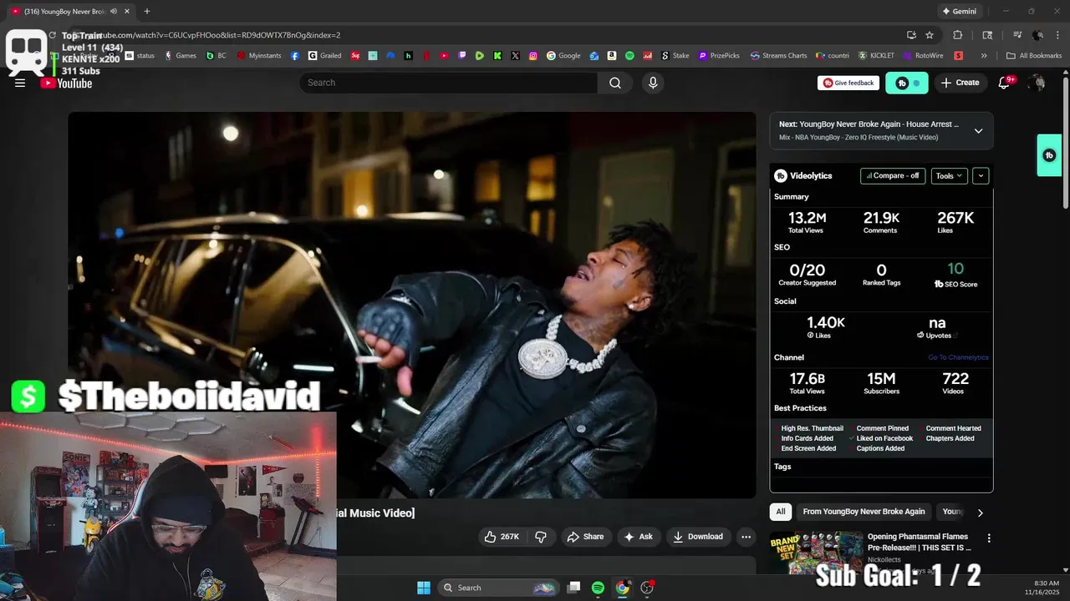Open the KICKLET bookmark

[x=876, y=56]
